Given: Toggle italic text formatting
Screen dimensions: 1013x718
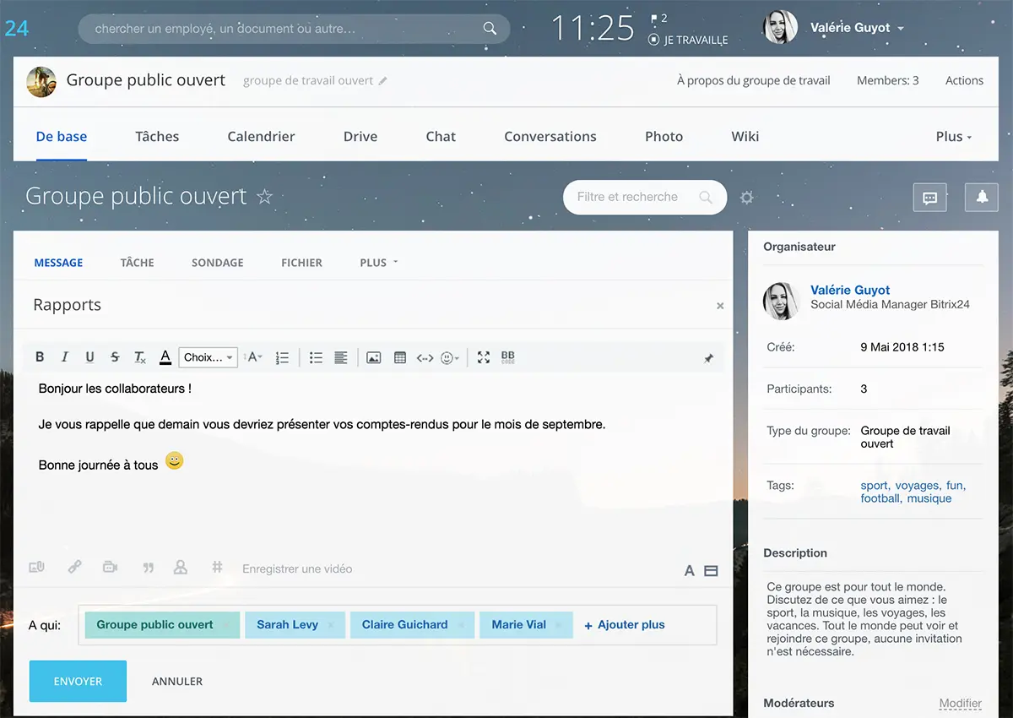Looking at the screenshot, I should point(65,357).
